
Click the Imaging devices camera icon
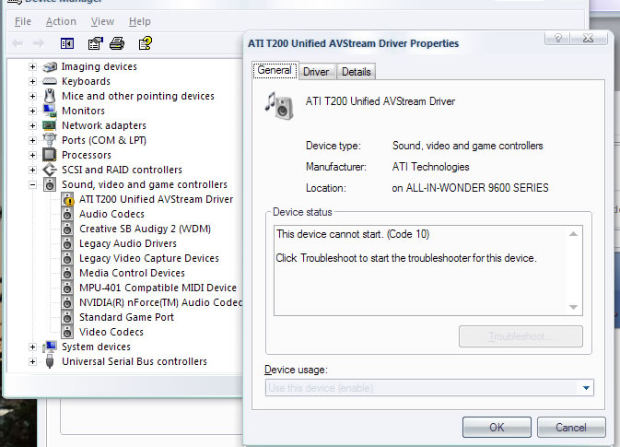(50, 66)
